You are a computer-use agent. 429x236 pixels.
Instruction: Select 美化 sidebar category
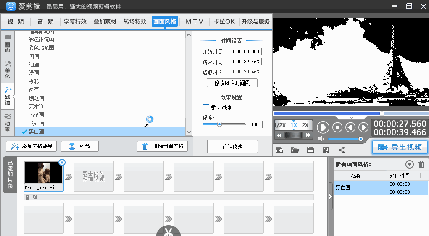click(x=8, y=70)
